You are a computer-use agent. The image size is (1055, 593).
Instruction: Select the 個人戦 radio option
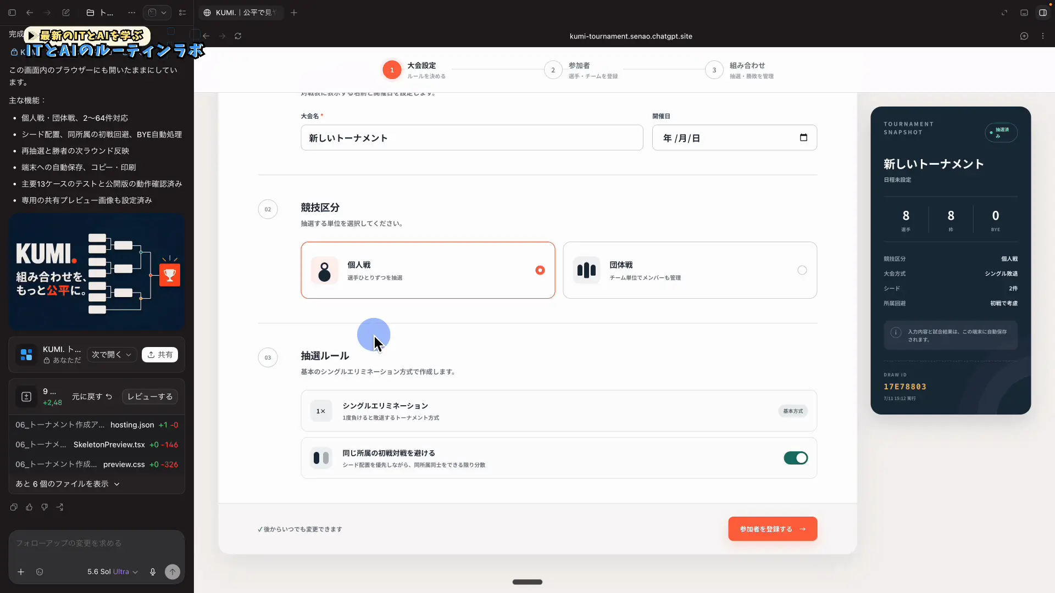540,270
